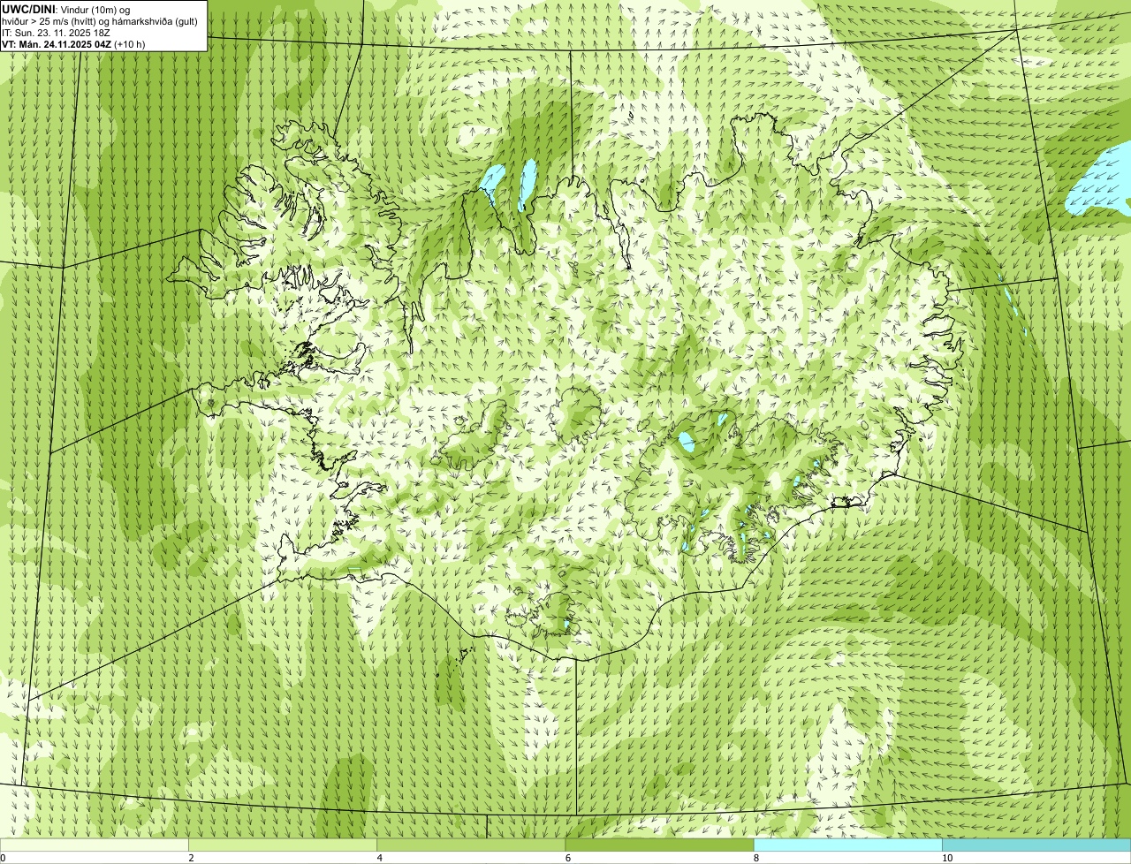This screenshot has width=1131, height=864.
Task: Click the scale label '2' under colour bar
Action: point(191,858)
